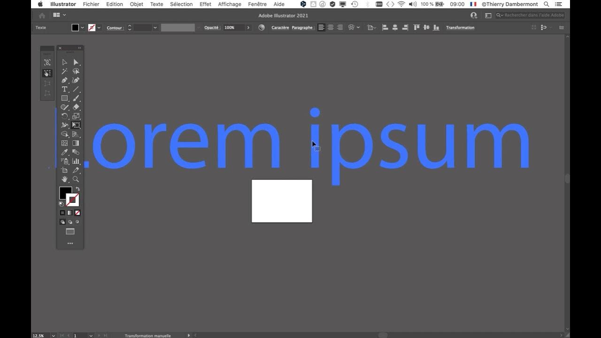This screenshot has width=601, height=338.
Task: Select the Perspective Grid tool
Action: pos(76,134)
